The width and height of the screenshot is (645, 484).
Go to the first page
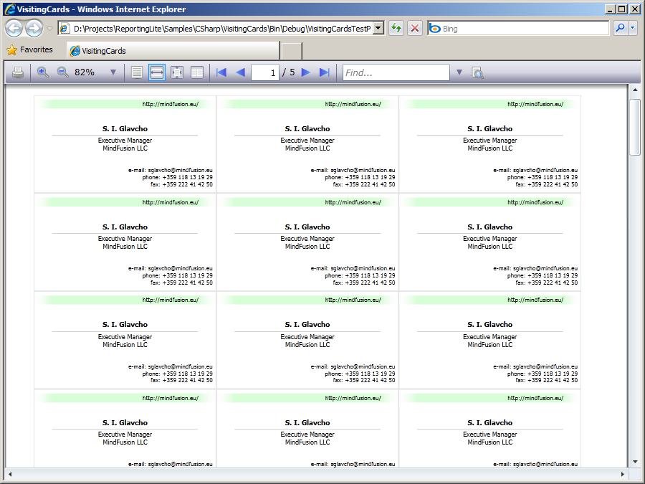click(x=221, y=72)
